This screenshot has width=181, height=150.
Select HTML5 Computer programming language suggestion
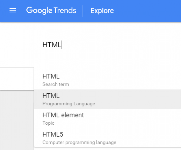[108, 138]
